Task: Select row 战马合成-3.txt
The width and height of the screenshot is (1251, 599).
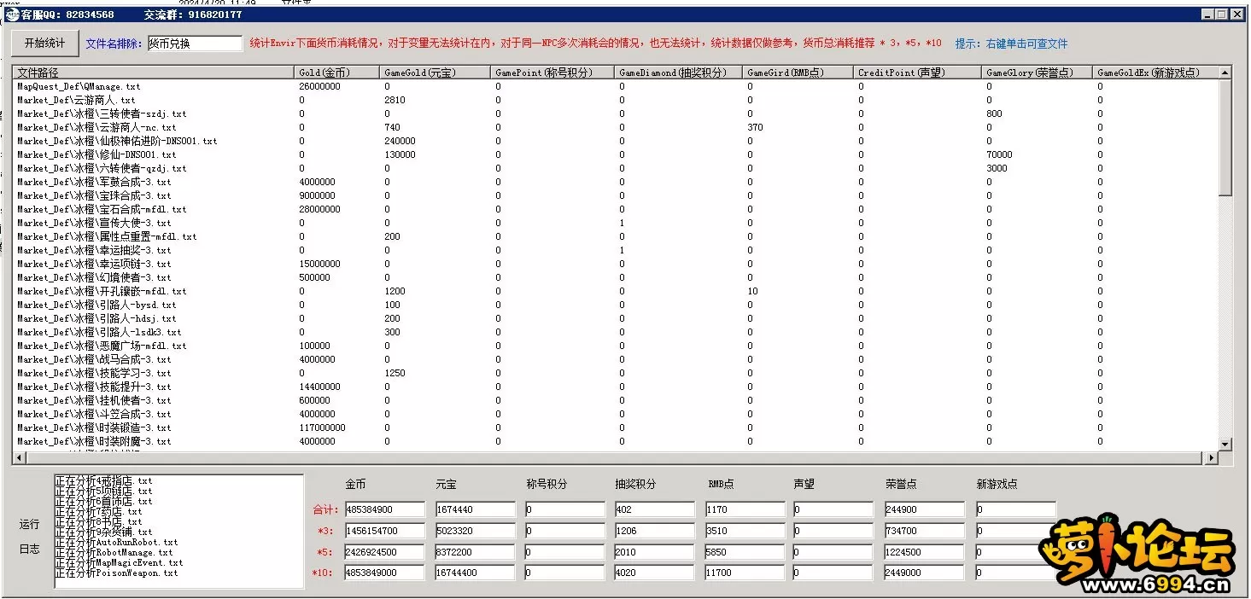Action: coord(616,359)
